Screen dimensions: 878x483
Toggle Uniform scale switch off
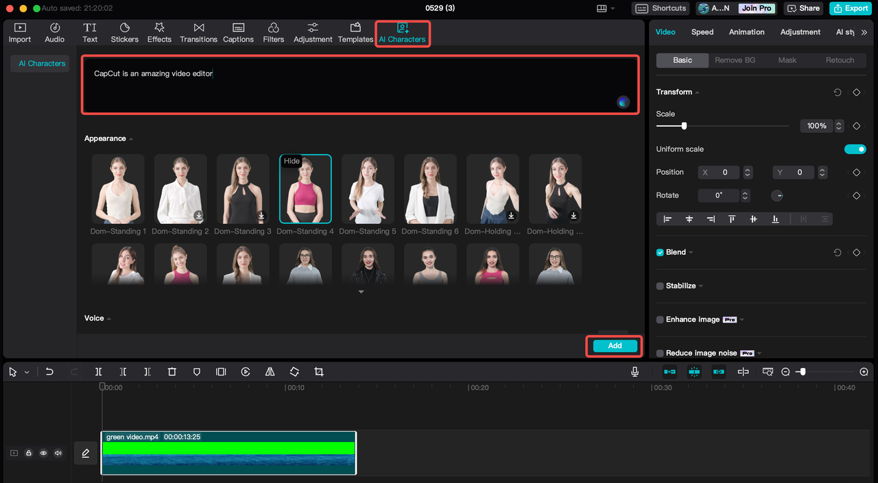pyautogui.click(x=855, y=149)
